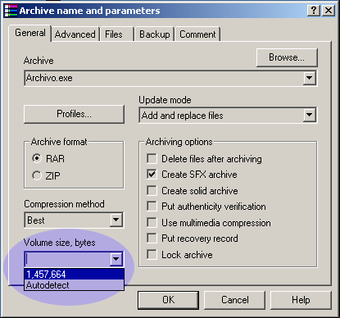Collapse the Volume size dropdown arrow
Viewport: 340px width, 318px height.
116,259
